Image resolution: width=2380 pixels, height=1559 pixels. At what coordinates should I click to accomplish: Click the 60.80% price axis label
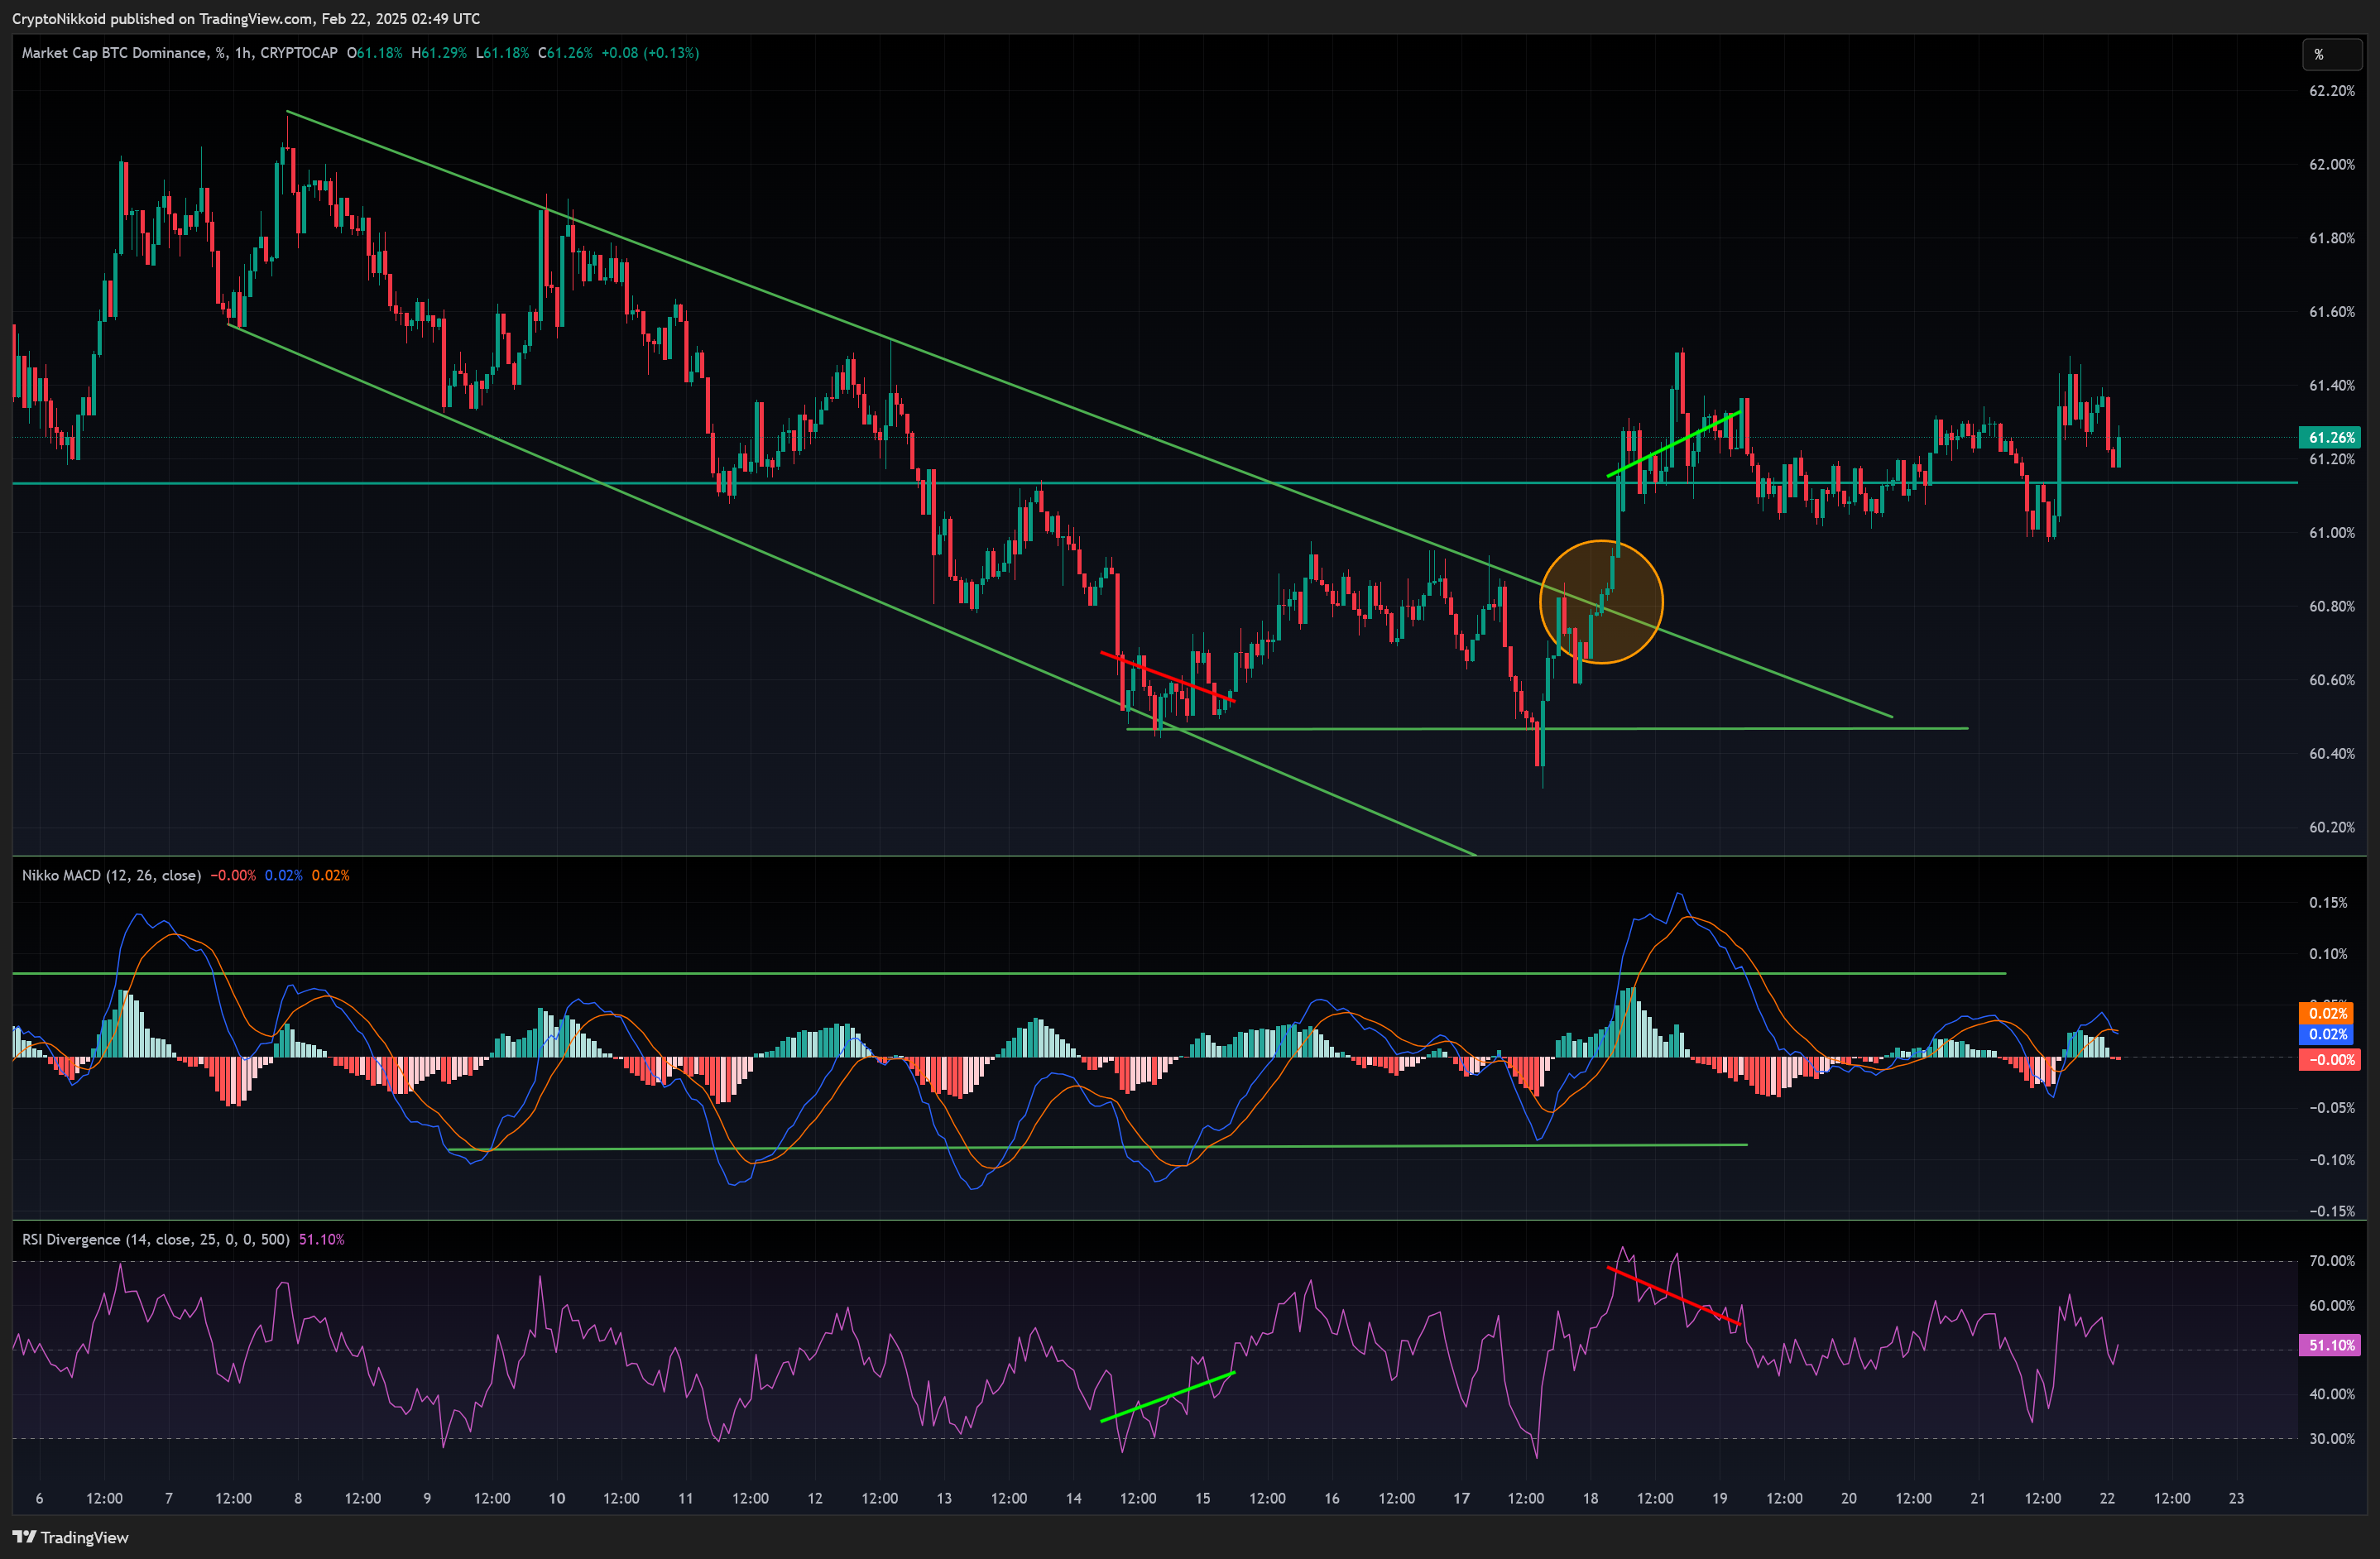(2331, 606)
